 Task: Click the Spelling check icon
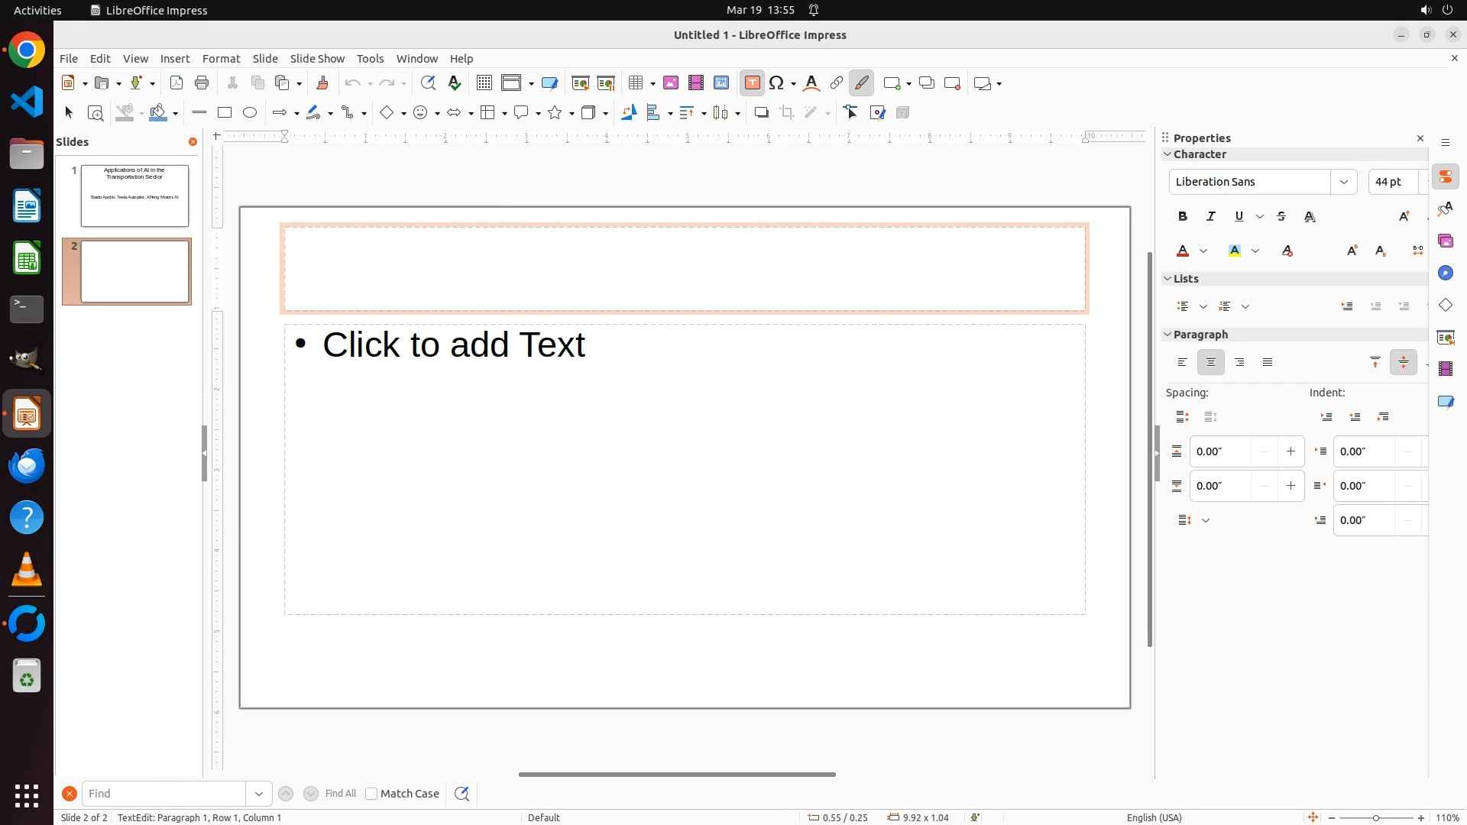(x=455, y=83)
